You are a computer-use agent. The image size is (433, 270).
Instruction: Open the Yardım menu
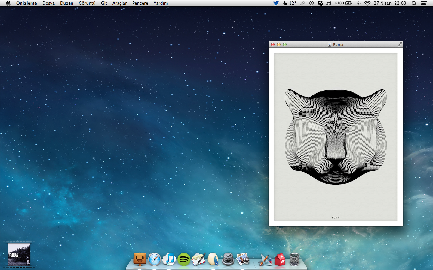pyautogui.click(x=161, y=3)
